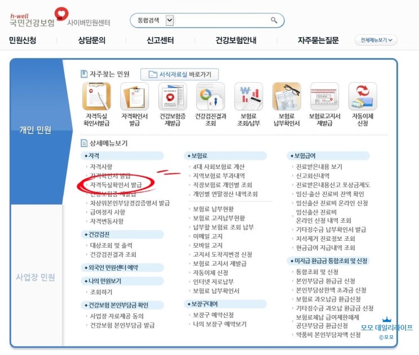Image resolution: width=419 pixels, height=355 pixels.
Task: Open 건강검진결과 조회 in the detail list
Action: tap(113, 254)
